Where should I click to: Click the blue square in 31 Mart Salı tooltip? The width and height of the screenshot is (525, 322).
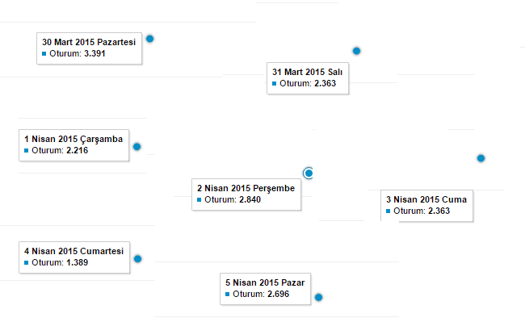(x=275, y=84)
